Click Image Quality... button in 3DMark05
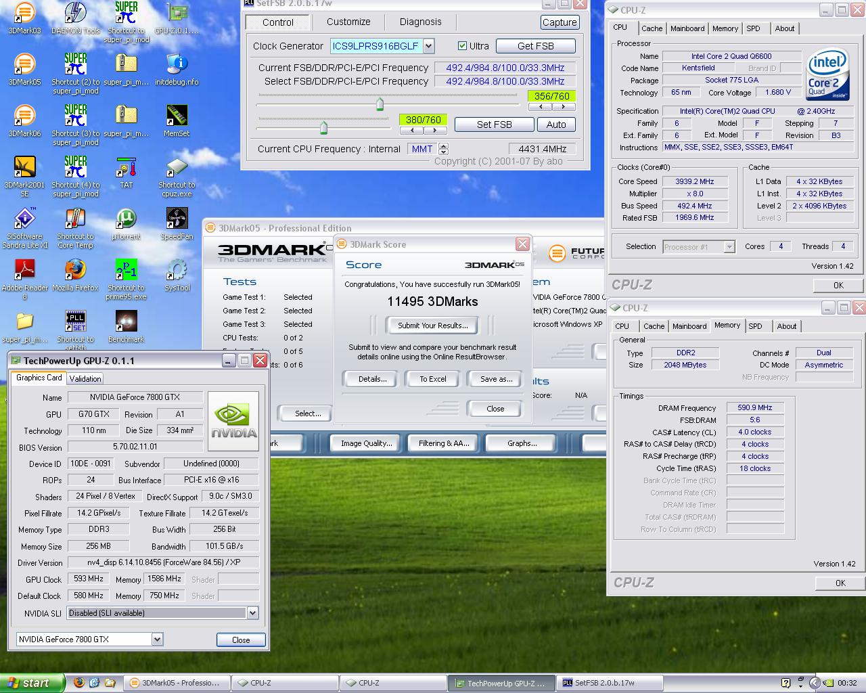This screenshot has height=693, width=866. tap(366, 443)
